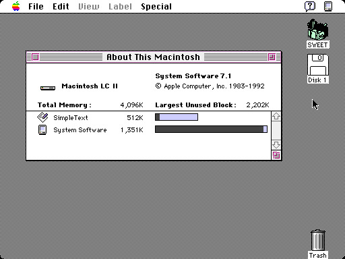Click the About This Macintosh title bar

coord(154,57)
